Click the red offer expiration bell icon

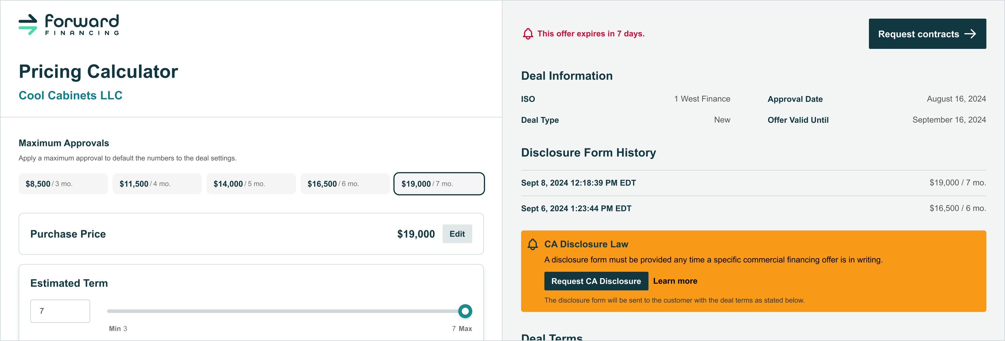[528, 34]
